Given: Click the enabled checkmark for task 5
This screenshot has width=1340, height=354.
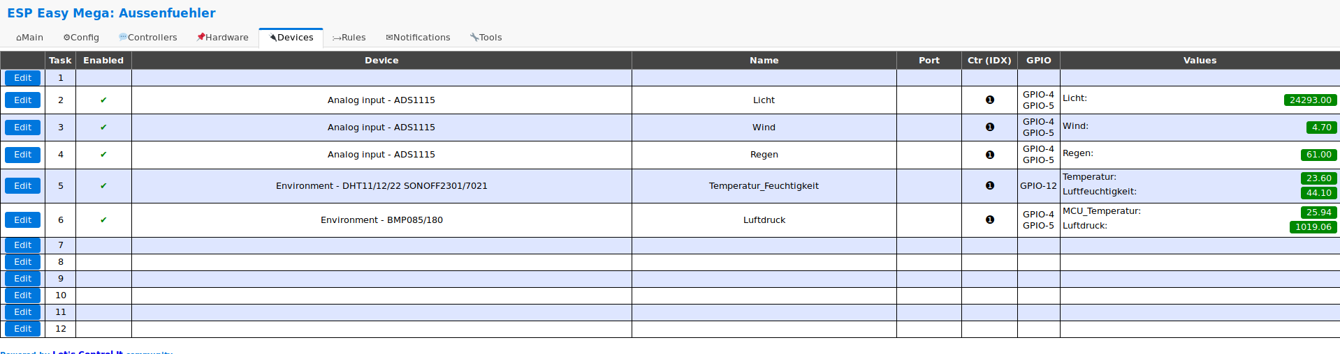Looking at the screenshot, I should point(103,186).
